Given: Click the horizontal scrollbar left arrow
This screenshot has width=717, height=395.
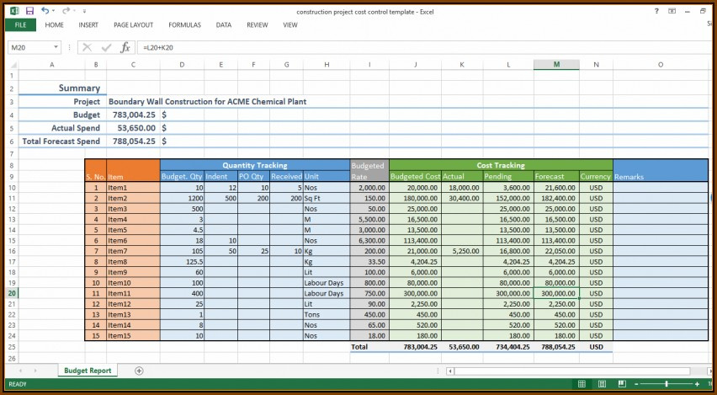Looking at the screenshot, I should (x=451, y=371).
